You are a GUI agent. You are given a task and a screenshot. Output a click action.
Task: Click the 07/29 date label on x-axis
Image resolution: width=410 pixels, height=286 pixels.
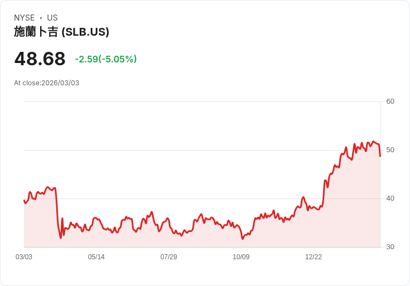[169, 257]
